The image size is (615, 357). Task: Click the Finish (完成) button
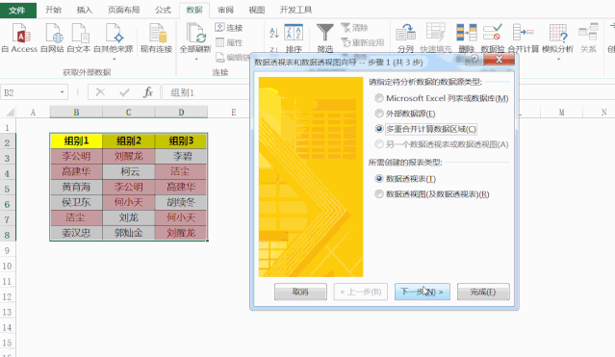tap(483, 292)
